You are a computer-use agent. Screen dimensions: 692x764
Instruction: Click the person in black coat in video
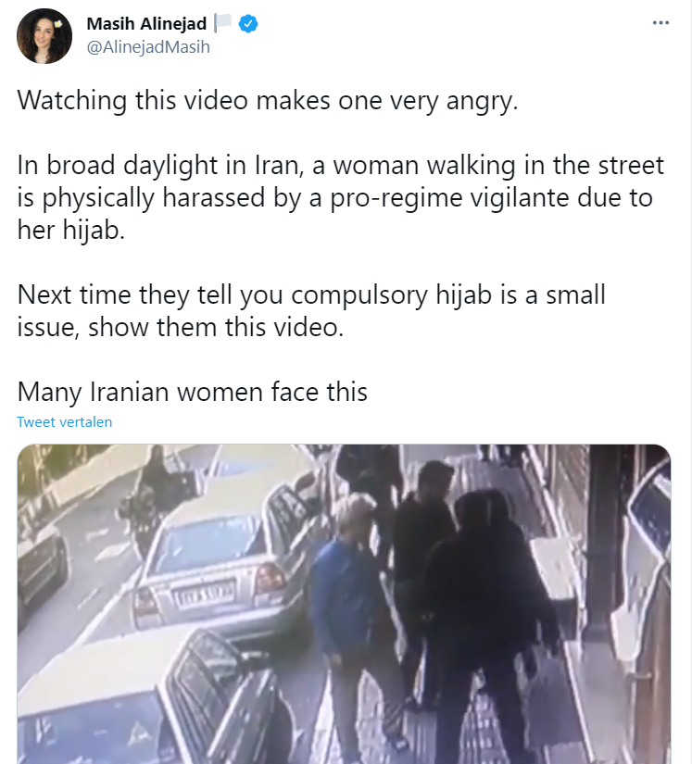tap(489, 629)
